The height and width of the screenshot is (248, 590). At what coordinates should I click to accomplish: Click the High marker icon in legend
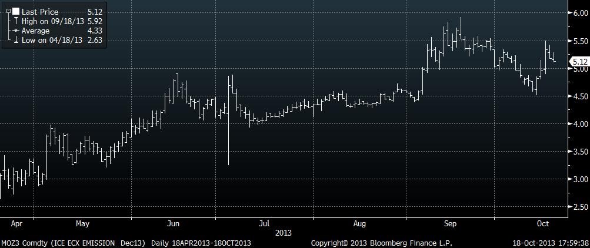[x=15, y=21]
